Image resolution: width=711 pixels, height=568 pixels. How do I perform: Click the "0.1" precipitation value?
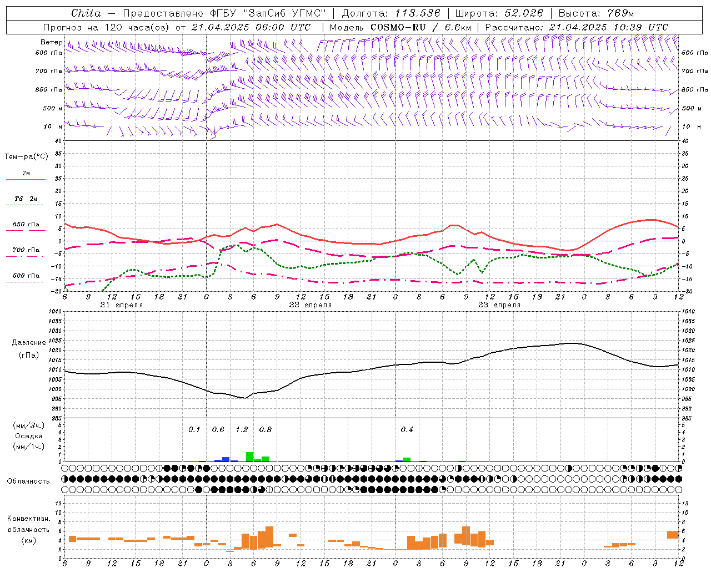[194, 429]
